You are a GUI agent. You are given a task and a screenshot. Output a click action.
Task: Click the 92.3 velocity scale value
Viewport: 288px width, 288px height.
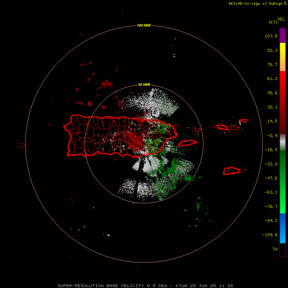(x=272, y=50)
